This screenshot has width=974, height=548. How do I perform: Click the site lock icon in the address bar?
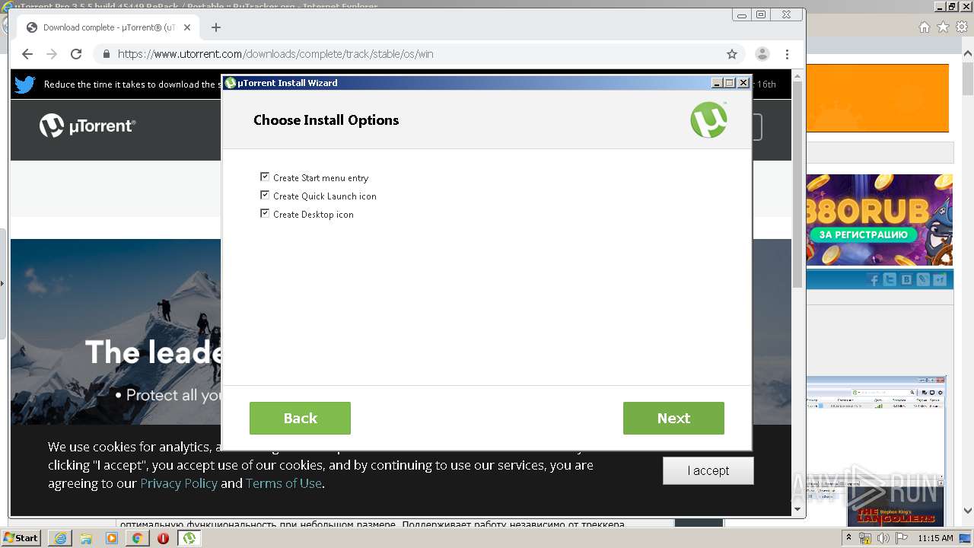[106, 54]
